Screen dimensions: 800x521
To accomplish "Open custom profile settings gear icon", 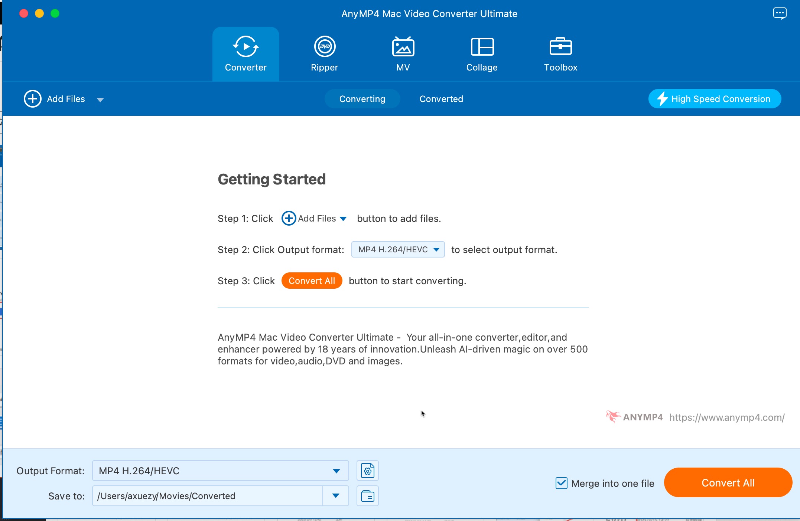I will tap(367, 471).
